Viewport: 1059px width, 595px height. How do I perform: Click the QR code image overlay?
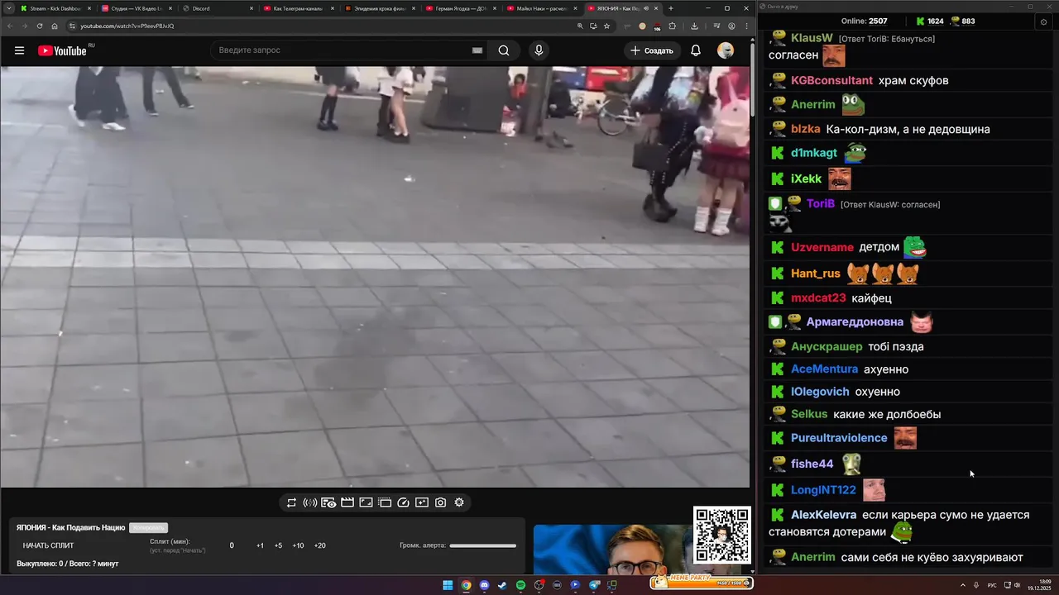722,535
